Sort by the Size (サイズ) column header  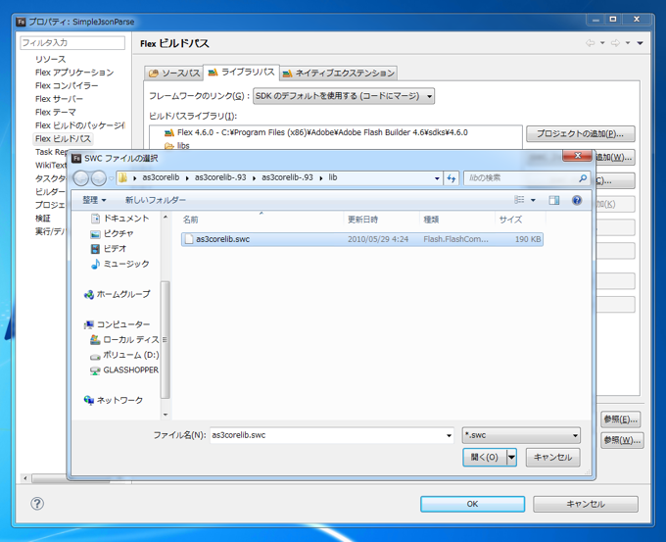520,220
